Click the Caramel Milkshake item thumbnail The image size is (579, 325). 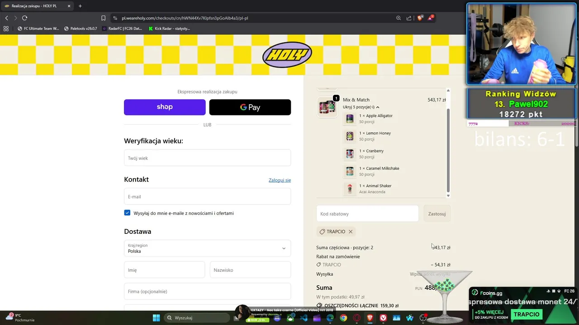click(x=350, y=171)
